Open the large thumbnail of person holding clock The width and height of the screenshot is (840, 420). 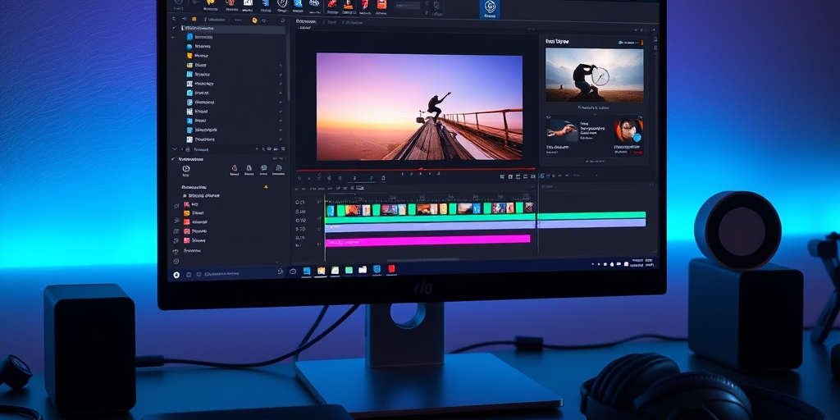(x=595, y=75)
